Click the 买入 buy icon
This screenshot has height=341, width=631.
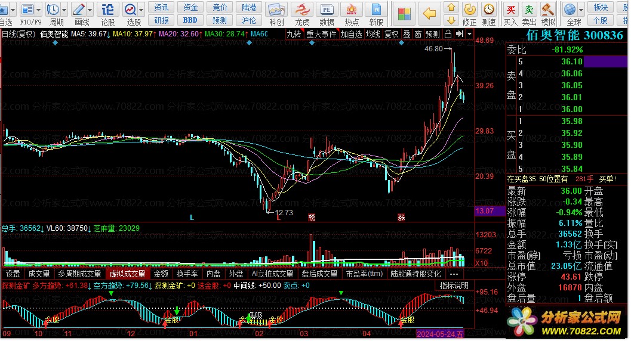click(x=510, y=9)
